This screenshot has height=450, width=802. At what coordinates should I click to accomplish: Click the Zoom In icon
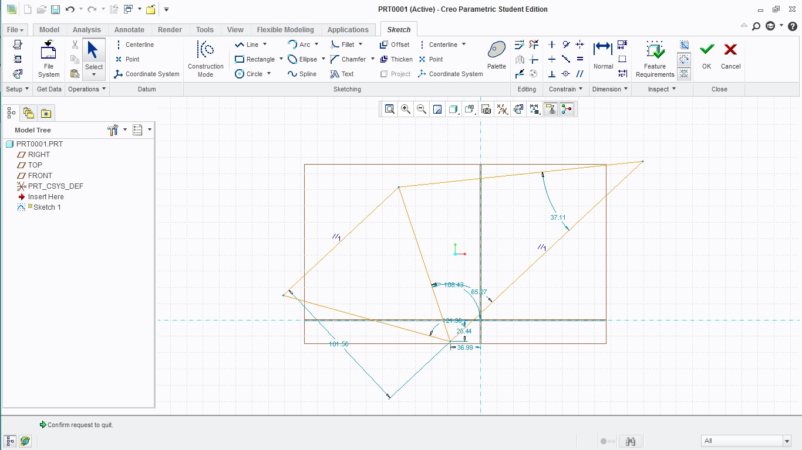(x=406, y=109)
